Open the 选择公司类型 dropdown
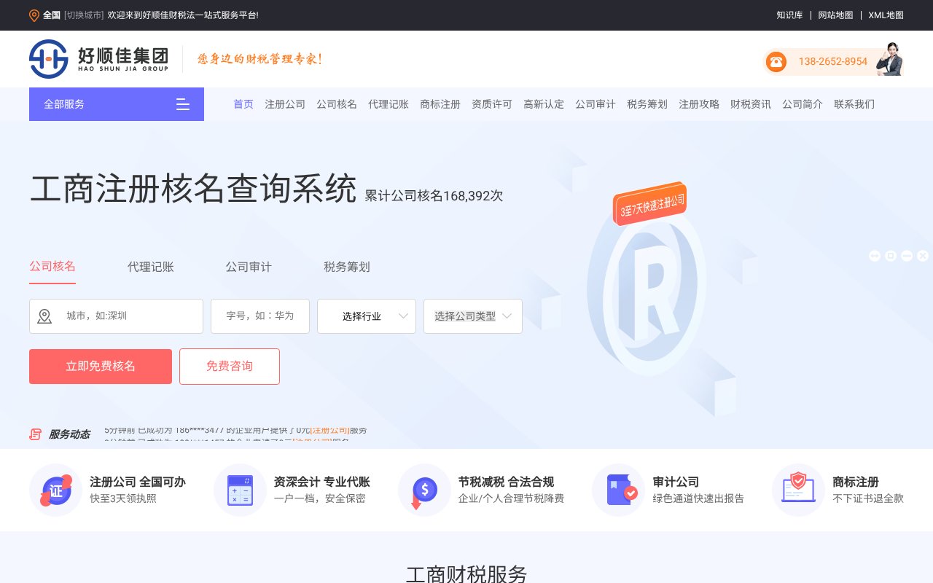The width and height of the screenshot is (933, 583). pos(472,316)
